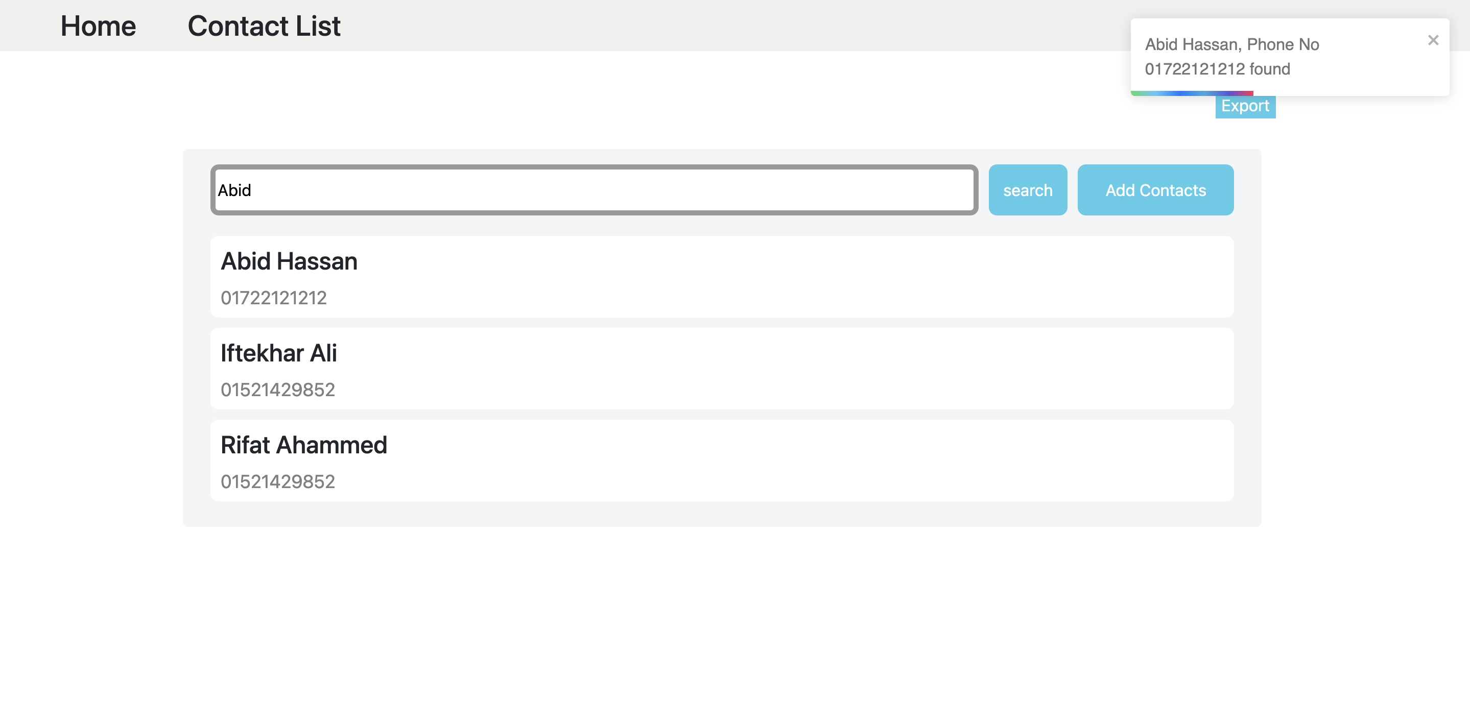Click Rifat Ahammed's phone number
The width and height of the screenshot is (1470, 727).
(278, 482)
